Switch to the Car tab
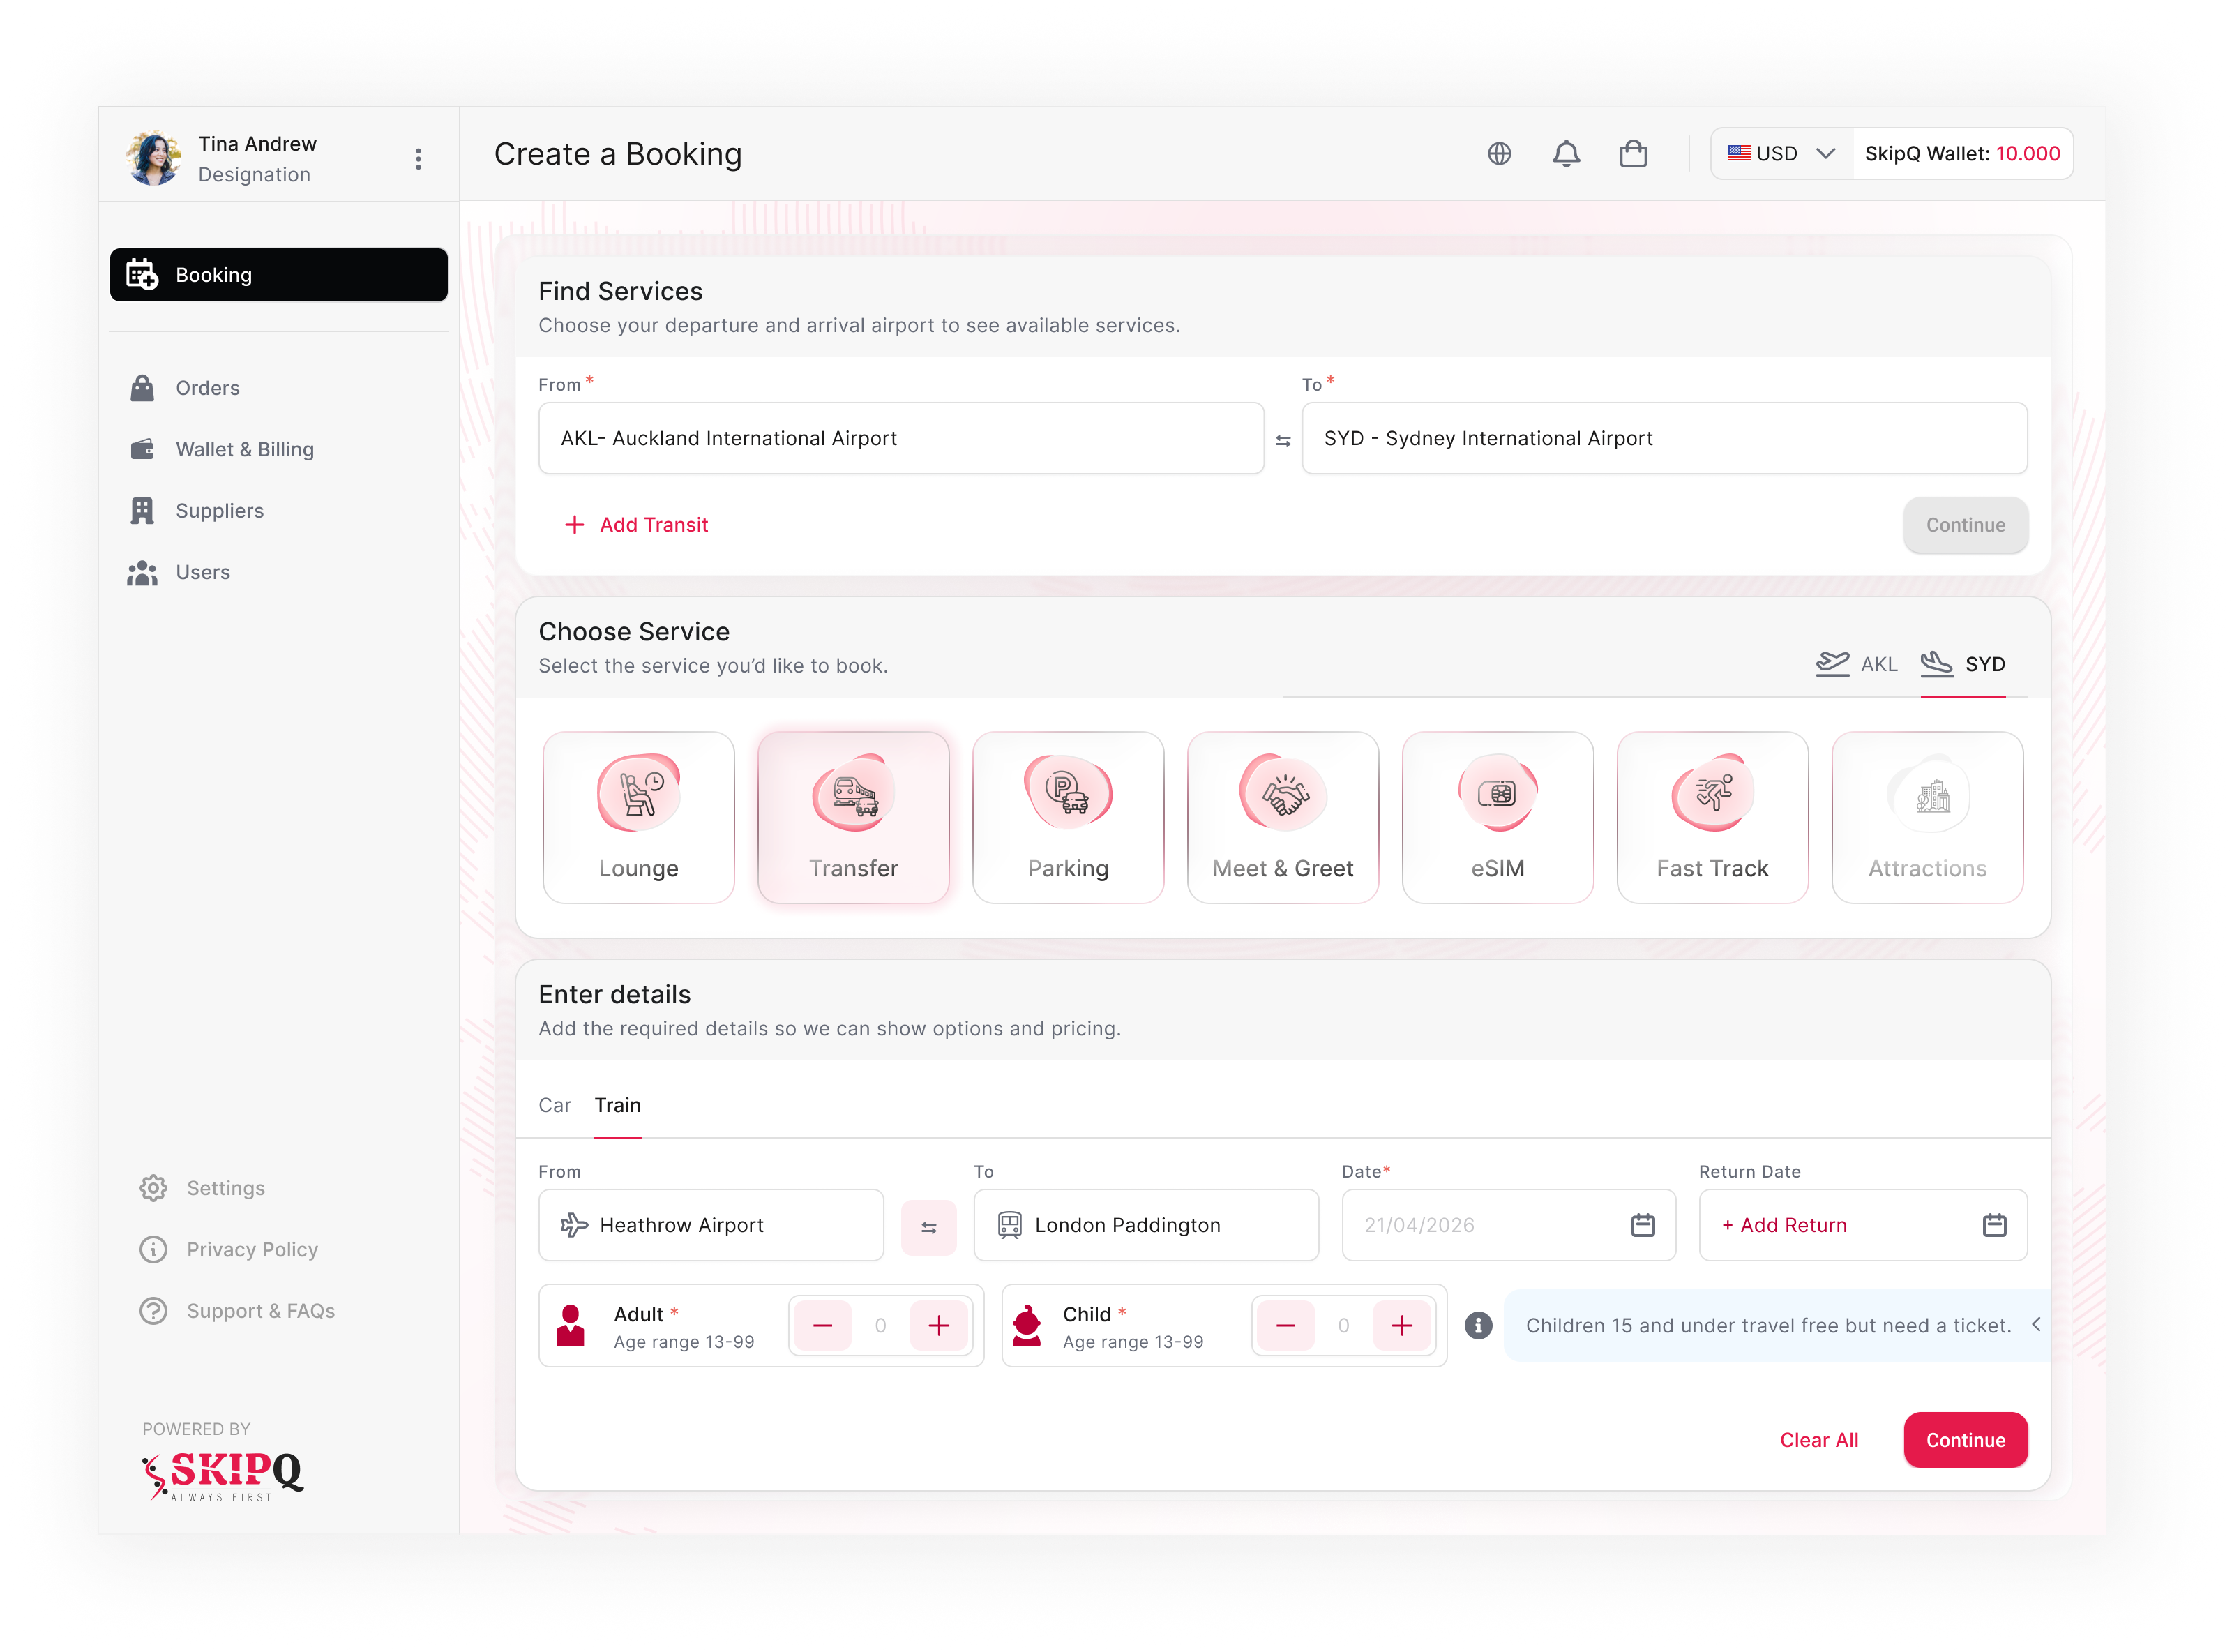 tap(555, 1106)
